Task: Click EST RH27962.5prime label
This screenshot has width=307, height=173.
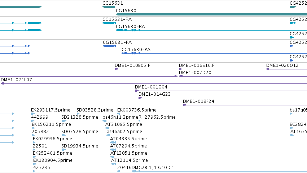Action: (x=157, y=117)
